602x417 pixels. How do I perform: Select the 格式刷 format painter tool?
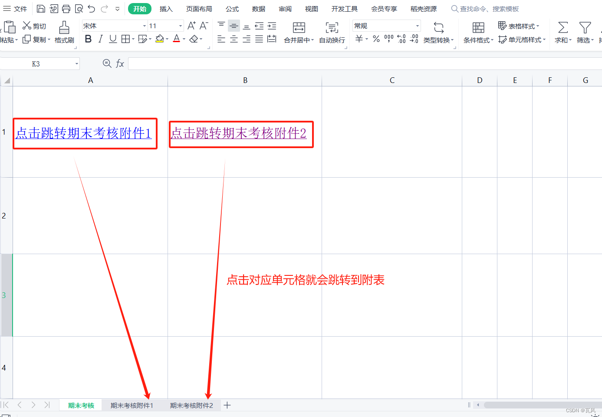point(64,33)
